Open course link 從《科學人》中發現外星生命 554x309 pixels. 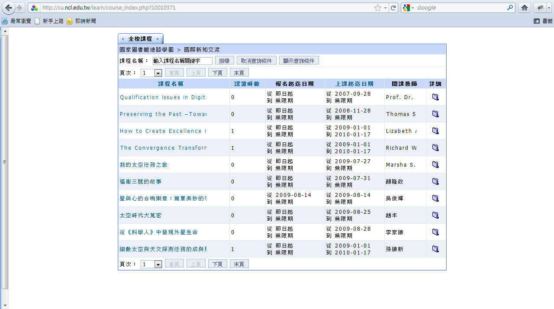coord(158,232)
